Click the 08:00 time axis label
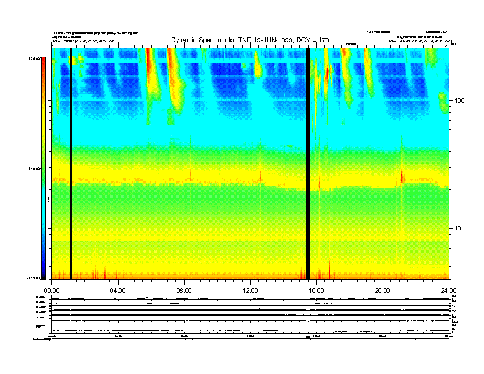Screen dimensions: 484x374 pyautogui.click(x=184, y=291)
